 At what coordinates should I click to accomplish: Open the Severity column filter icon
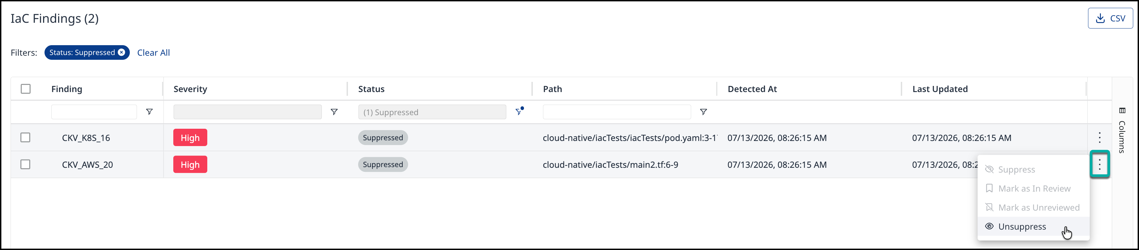coord(334,112)
